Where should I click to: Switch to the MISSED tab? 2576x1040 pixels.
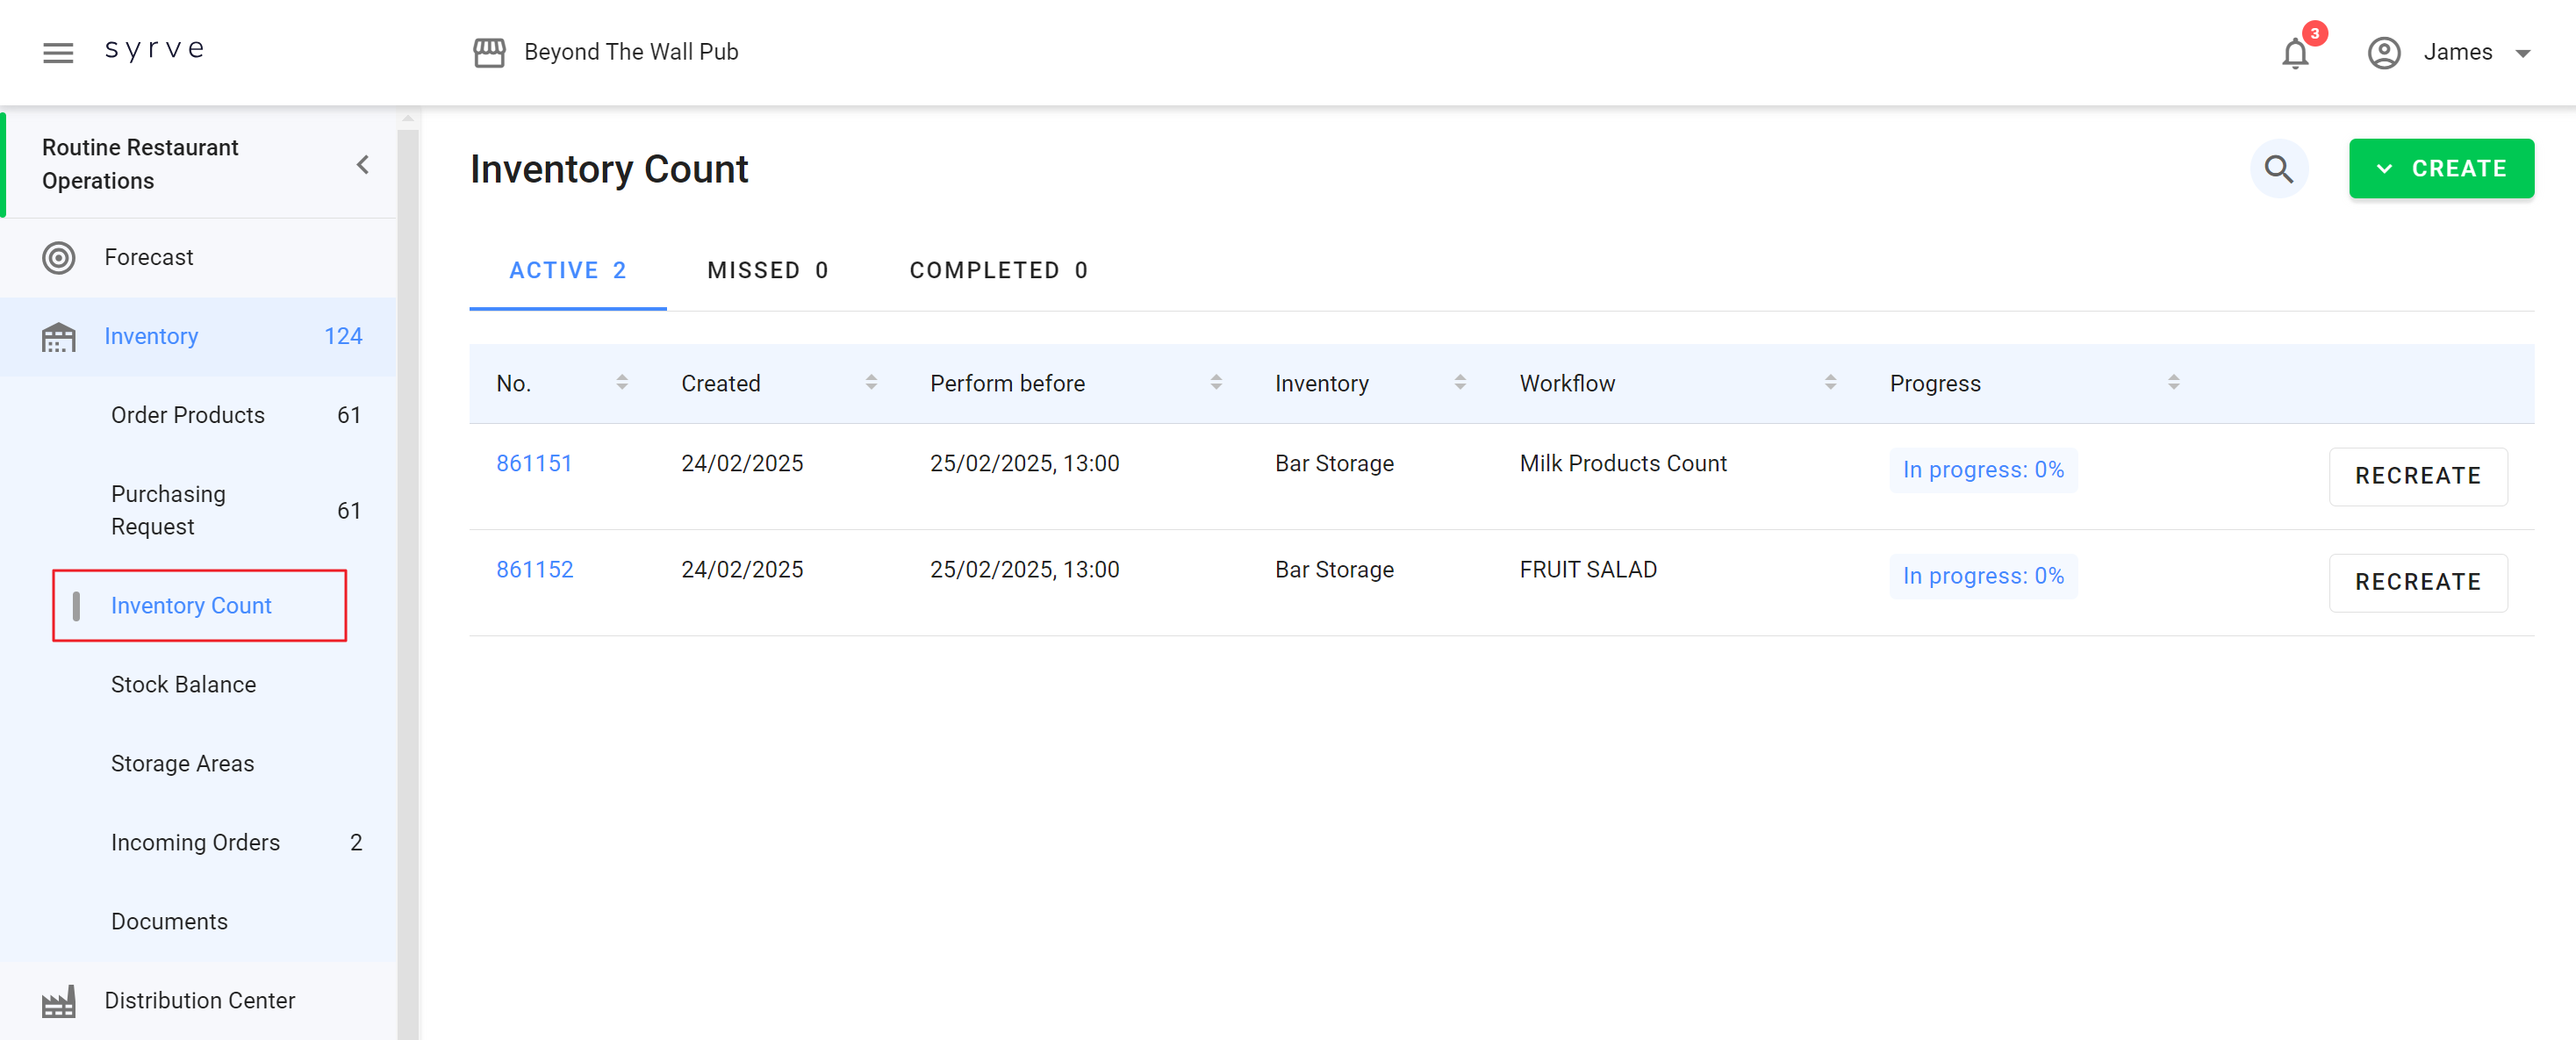[767, 271]
